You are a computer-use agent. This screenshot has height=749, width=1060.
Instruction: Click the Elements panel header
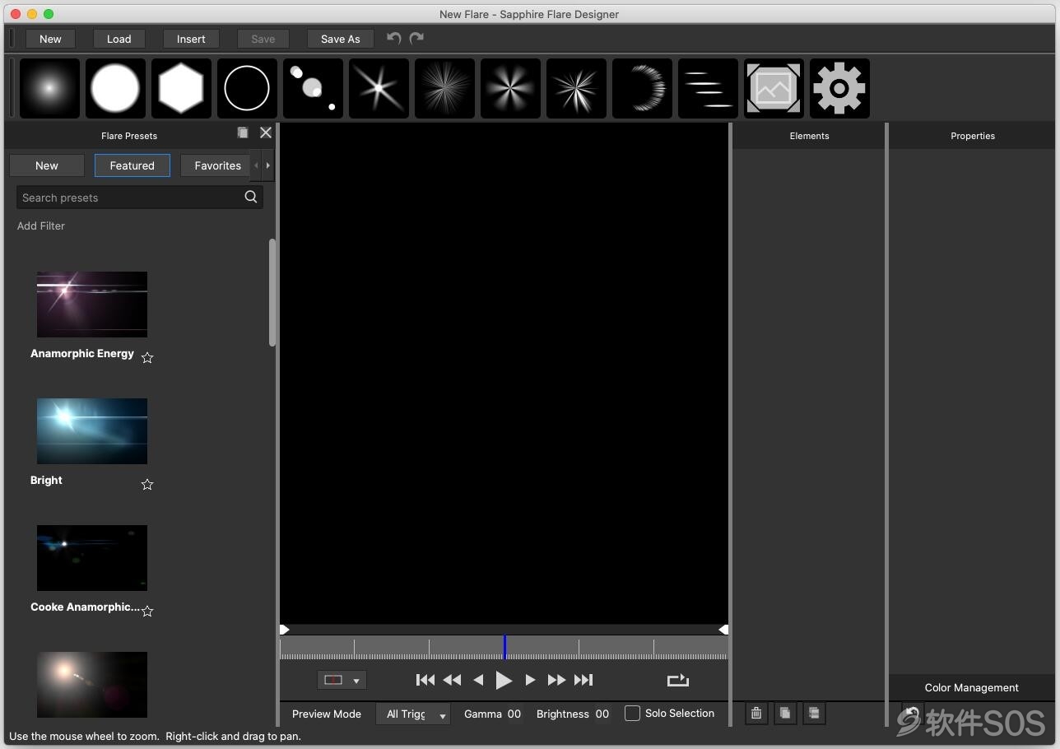(809, 136)
